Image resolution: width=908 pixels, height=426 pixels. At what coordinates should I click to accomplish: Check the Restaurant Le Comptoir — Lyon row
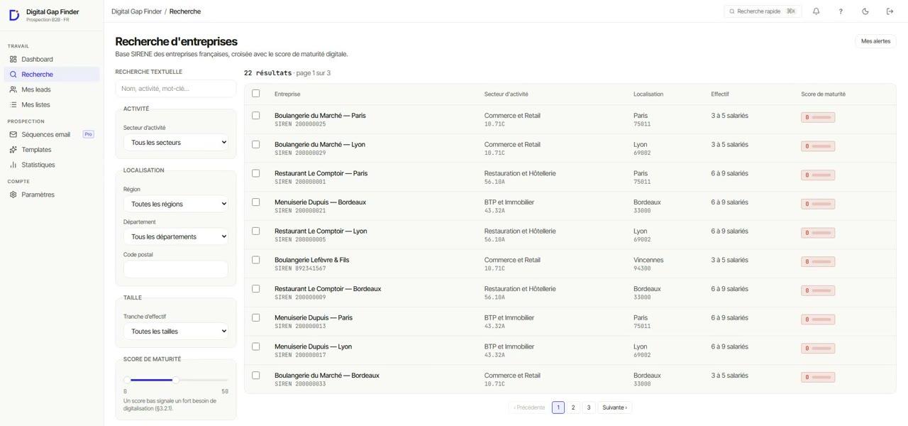pos(256,231)
